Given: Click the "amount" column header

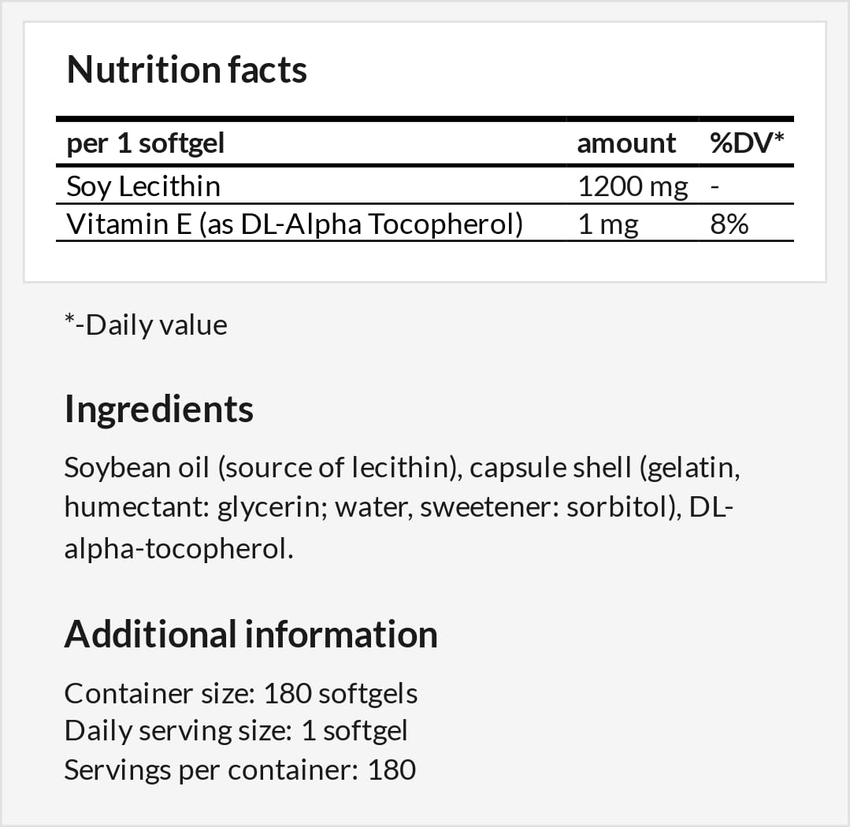Looking at the screenshot, I should (x=626, y=143).
